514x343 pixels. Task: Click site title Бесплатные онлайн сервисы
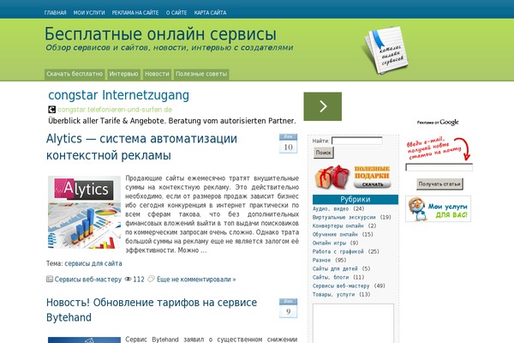(x=160, y=34)
